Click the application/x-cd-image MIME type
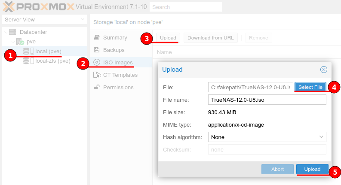Screen dimensions: 341x185 (x=236, y=125)
